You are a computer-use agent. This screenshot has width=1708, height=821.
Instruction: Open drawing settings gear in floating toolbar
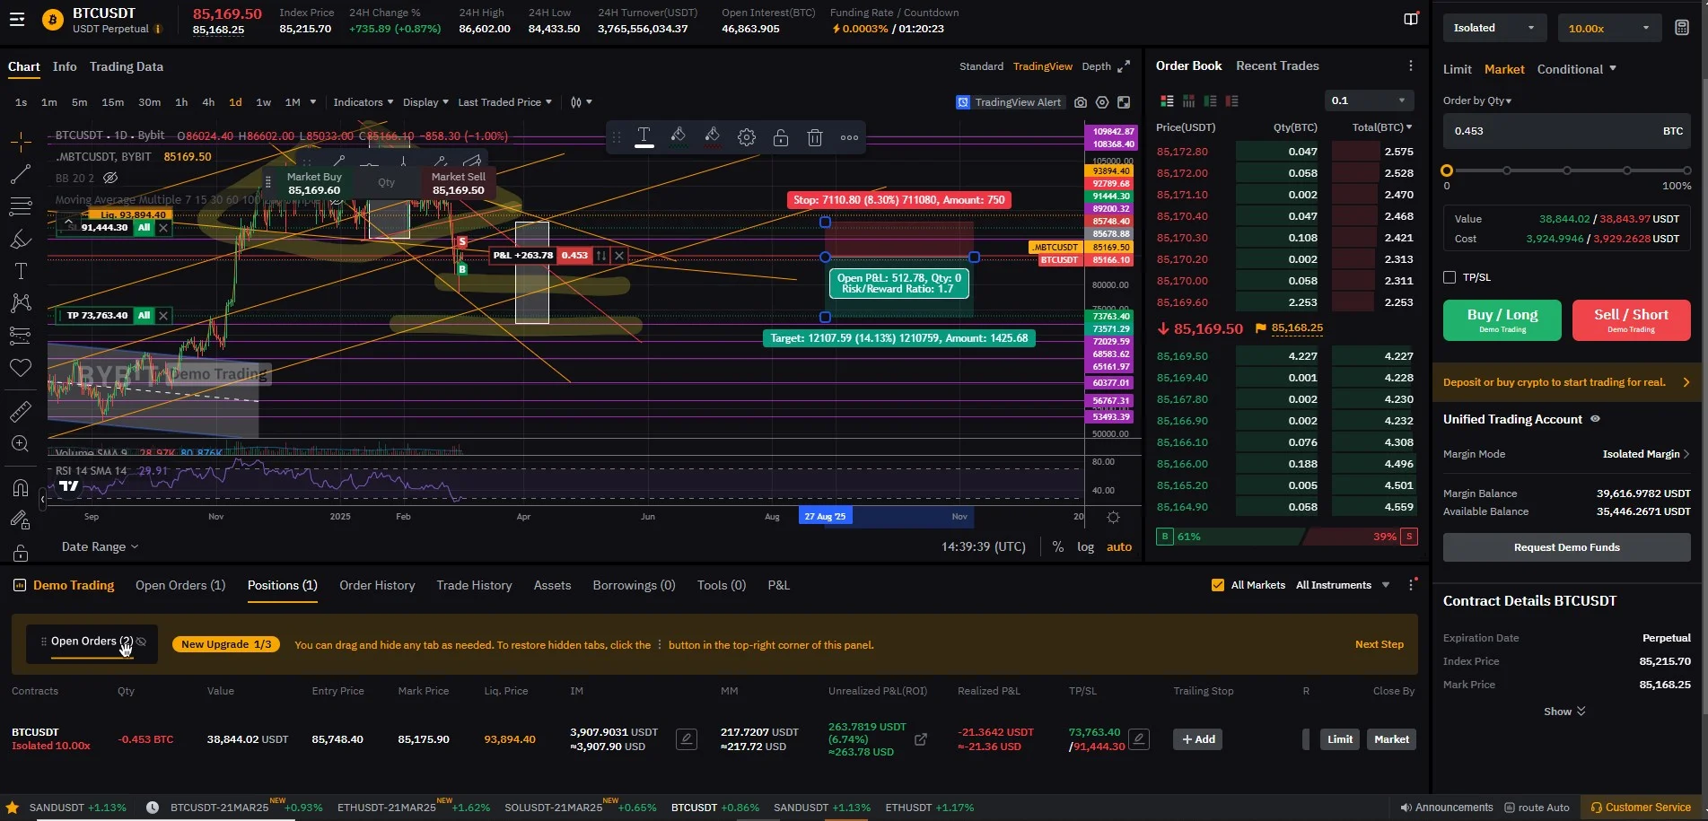(747, 137)
